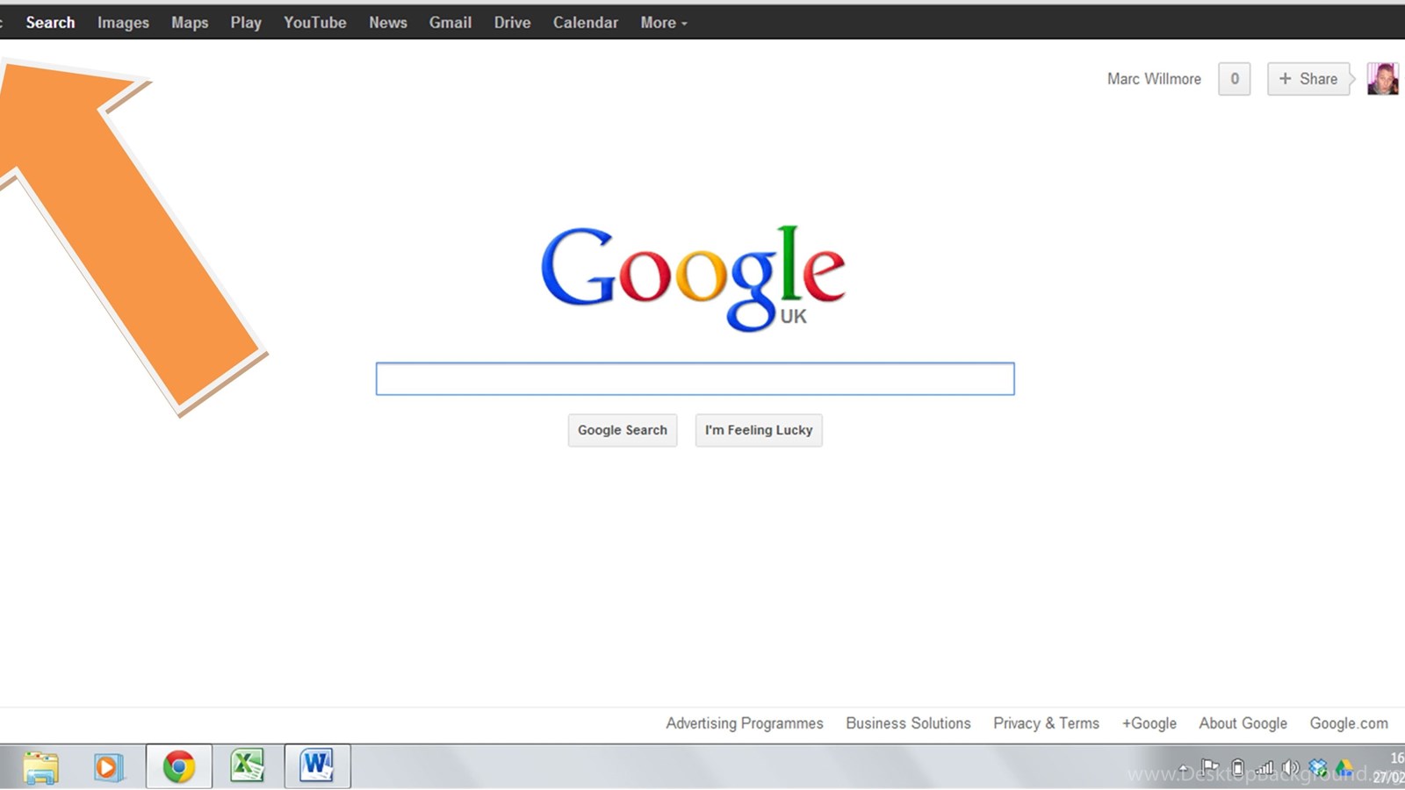Open Play from the top bar

(x=246, y=23)
